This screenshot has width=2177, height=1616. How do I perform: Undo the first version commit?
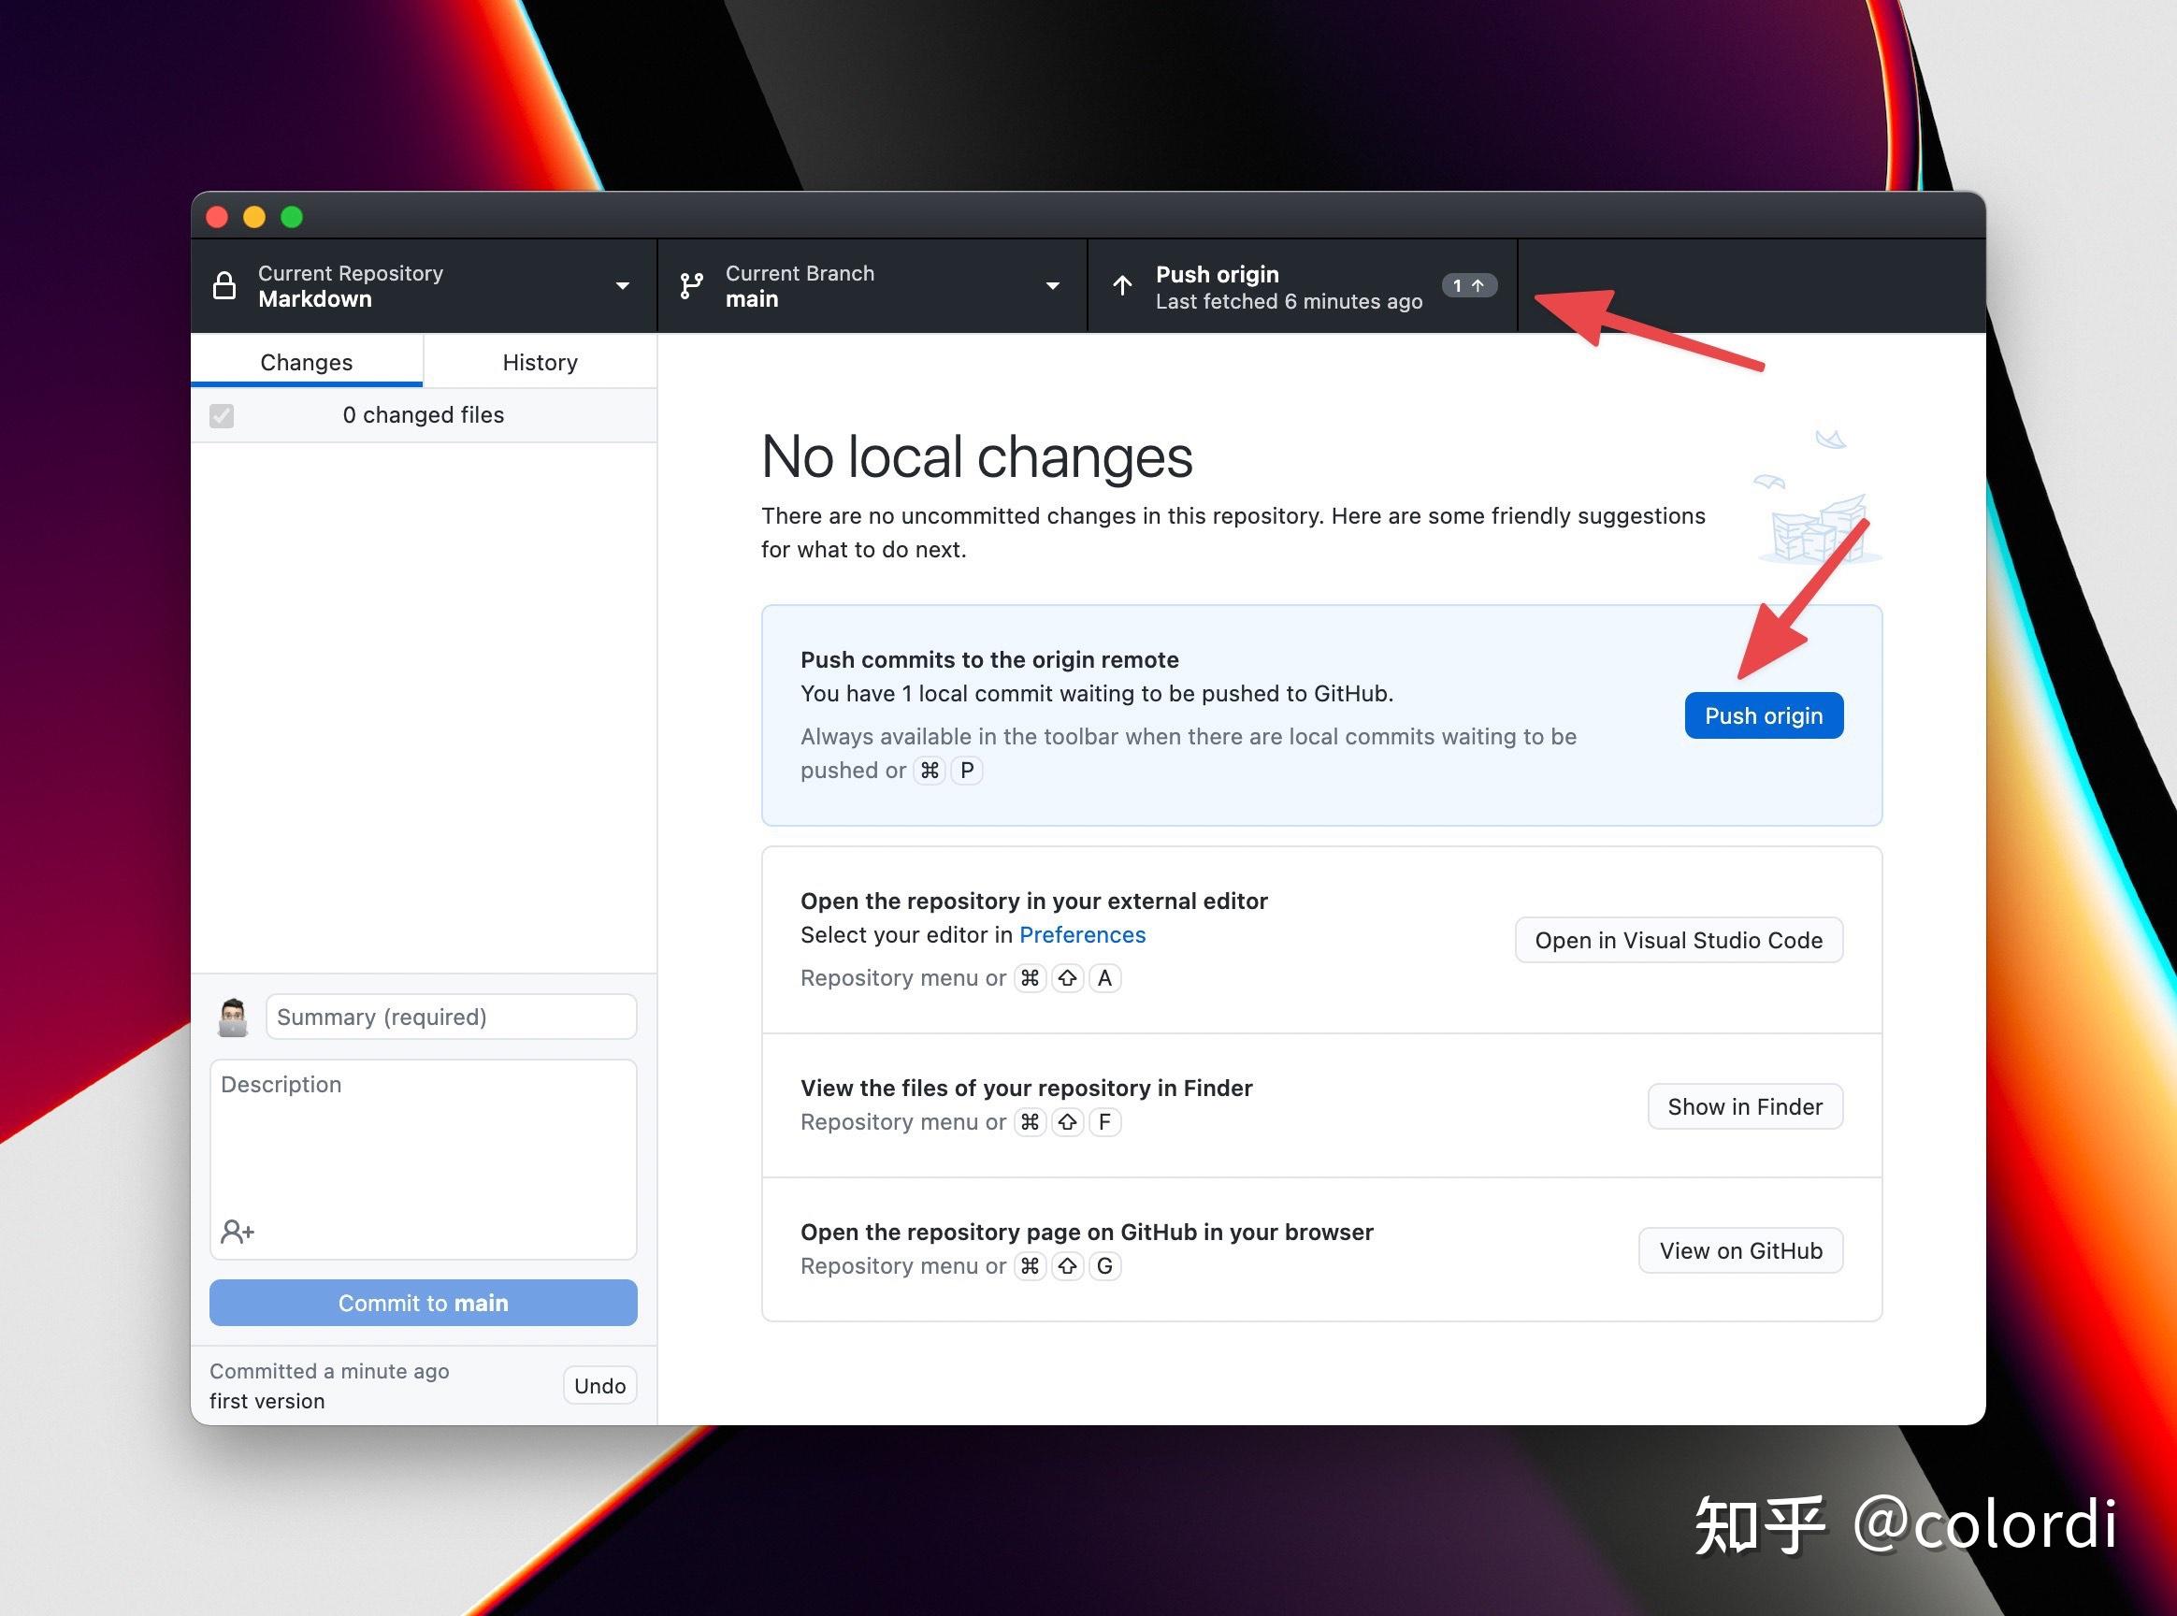pyautogui.click(x=599, y=1385)
